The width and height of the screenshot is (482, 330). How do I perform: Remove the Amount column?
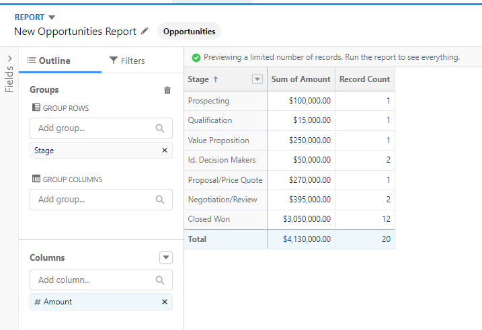point(165,302)
